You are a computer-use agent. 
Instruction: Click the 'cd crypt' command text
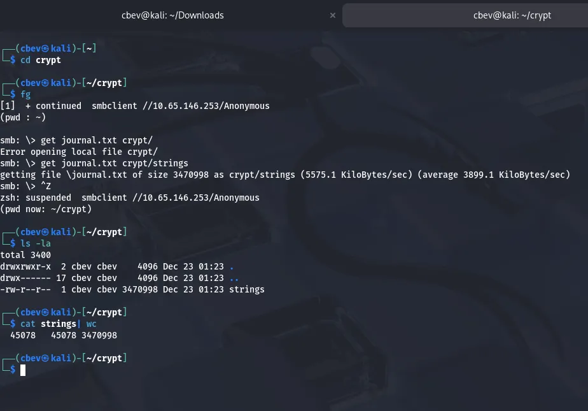coord(41,60)
